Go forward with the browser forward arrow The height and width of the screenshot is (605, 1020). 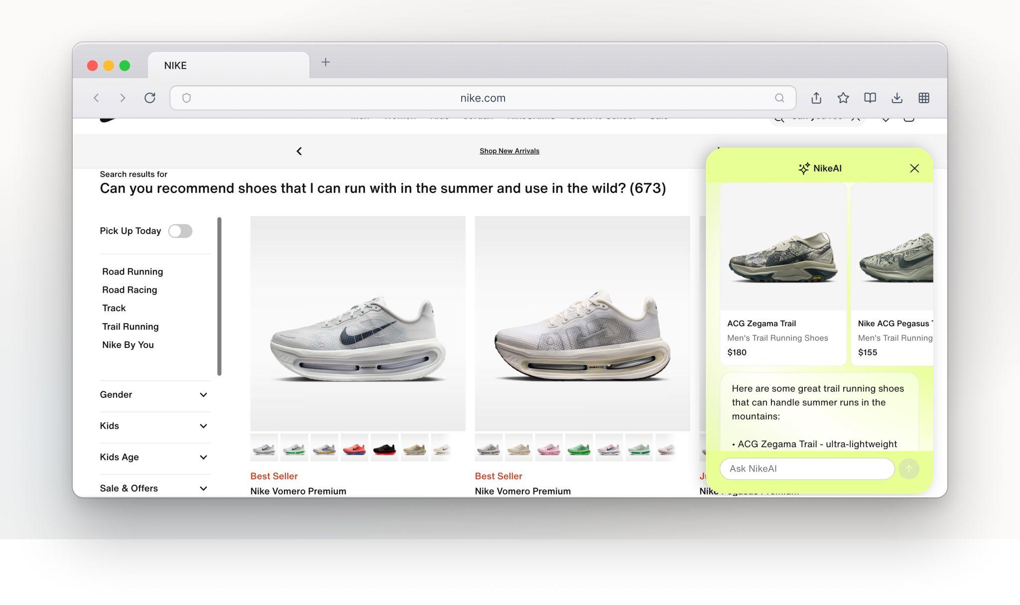pyautogui.click(x=123, y=98)
